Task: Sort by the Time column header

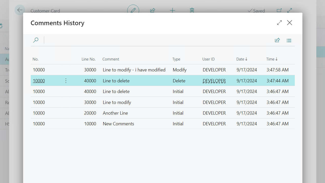Action: pyautogui.click(x=270, y=59)
